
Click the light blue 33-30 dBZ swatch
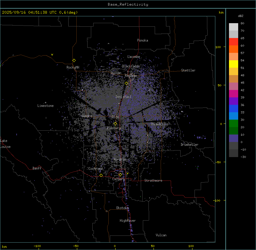[x=233, y=116]
